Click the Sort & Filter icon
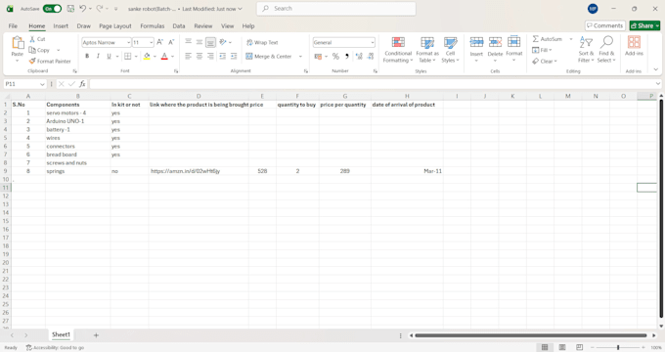Viewport: 665px width, 352px height. 586,43
